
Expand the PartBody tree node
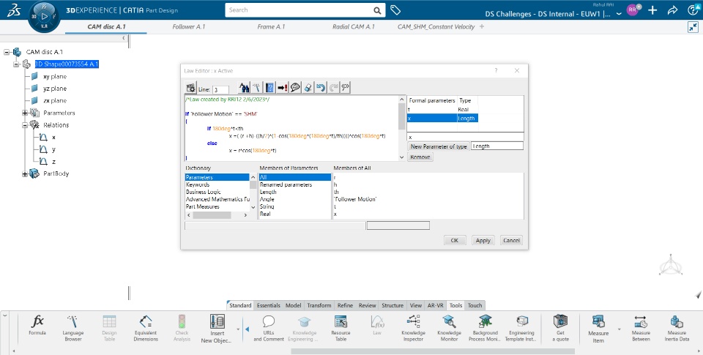click(25, 174)
